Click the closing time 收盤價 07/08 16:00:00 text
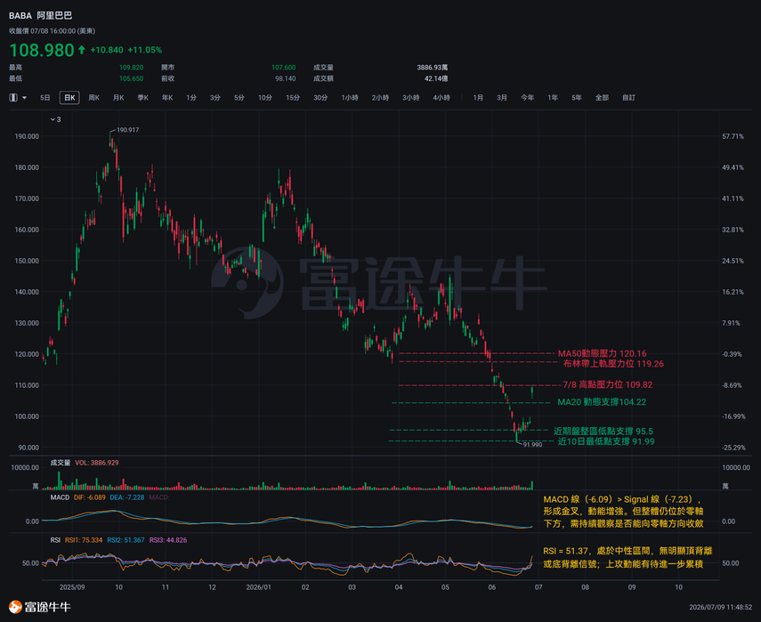 coord(52,31)
